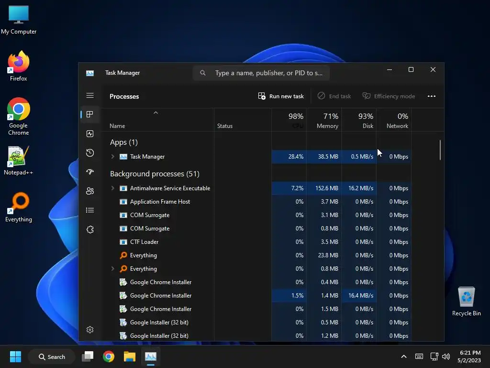
Task: Sort by the 93% Disk column
Action: pos(359,120)
